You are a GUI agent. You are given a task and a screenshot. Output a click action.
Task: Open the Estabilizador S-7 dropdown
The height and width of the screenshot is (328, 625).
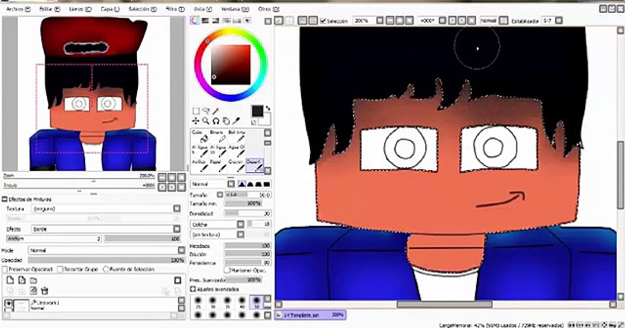552,21
